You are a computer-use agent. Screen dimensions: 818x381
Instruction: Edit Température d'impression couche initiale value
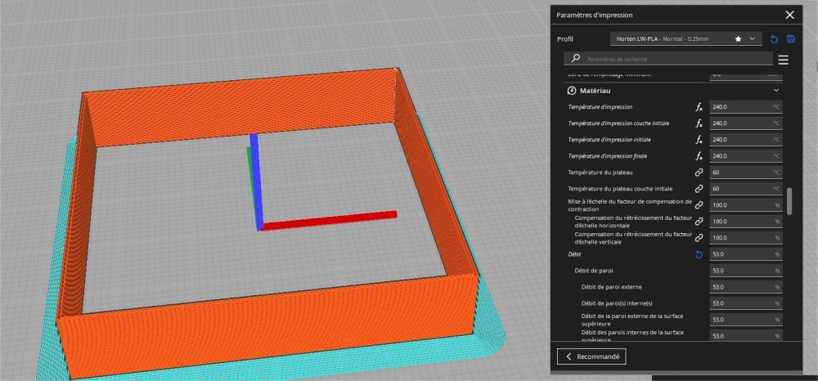click(746, 123)
